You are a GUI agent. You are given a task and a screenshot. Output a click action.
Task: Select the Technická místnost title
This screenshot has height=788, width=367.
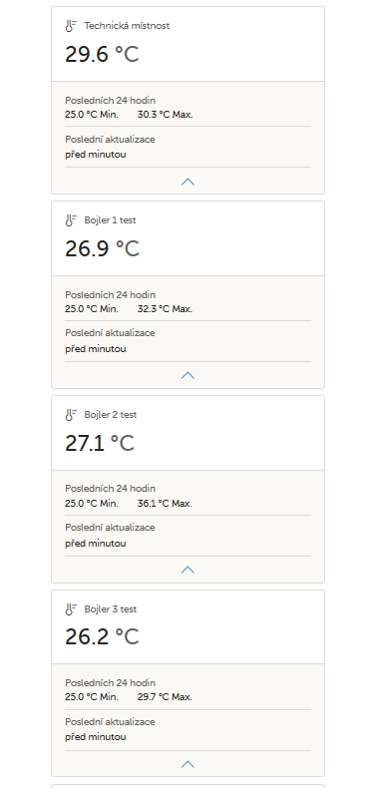(127, 26)
